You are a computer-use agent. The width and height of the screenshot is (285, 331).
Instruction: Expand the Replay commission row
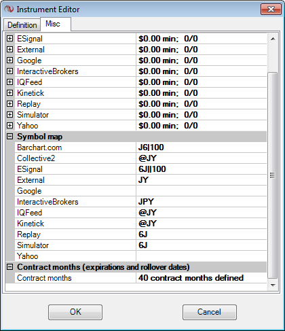9,104
